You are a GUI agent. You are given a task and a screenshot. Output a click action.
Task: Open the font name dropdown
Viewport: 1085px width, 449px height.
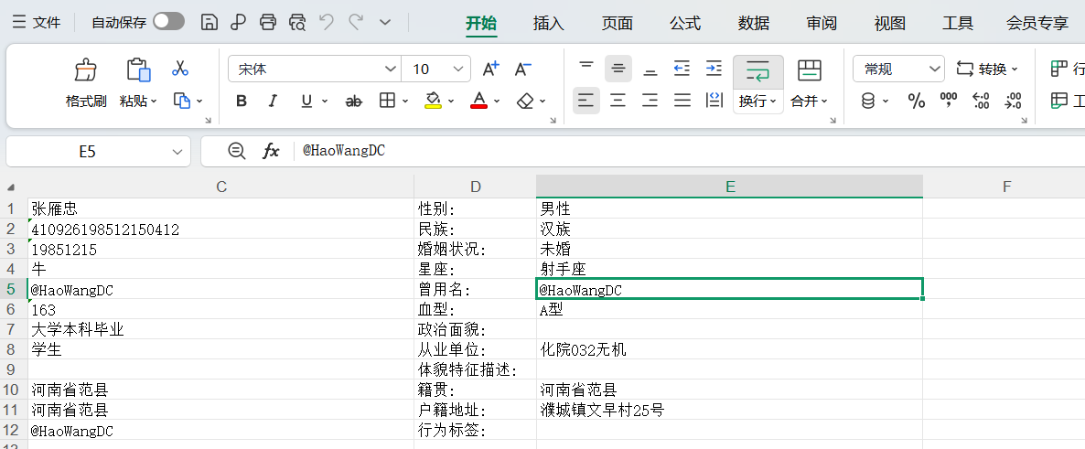390,69
